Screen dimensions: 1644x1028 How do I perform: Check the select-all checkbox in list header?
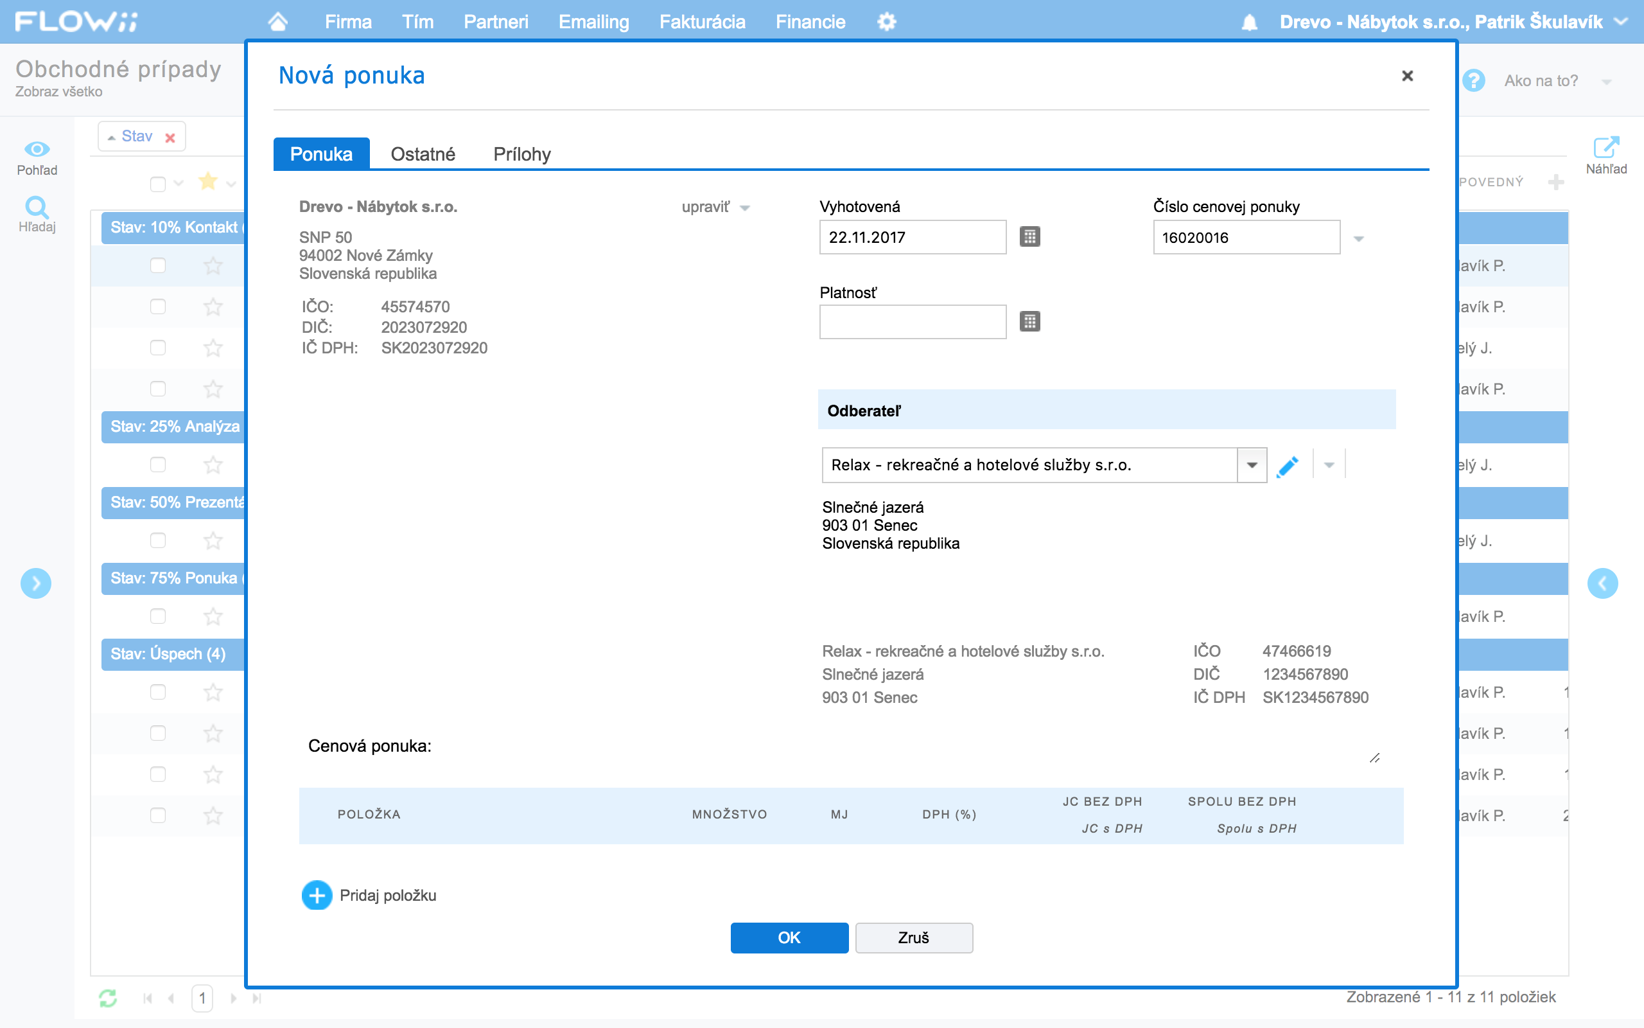coord(157,184)
